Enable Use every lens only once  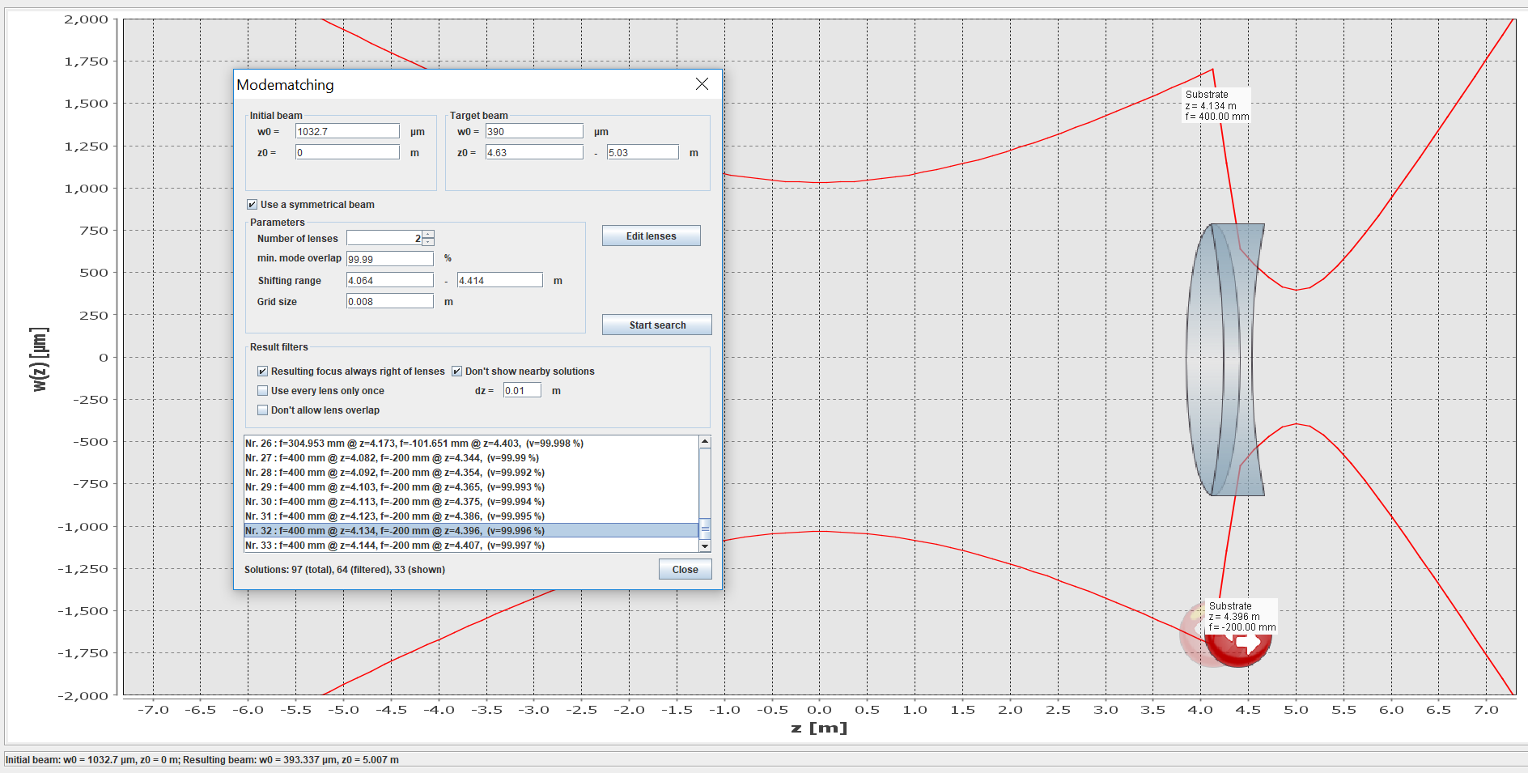coord(263,391)
